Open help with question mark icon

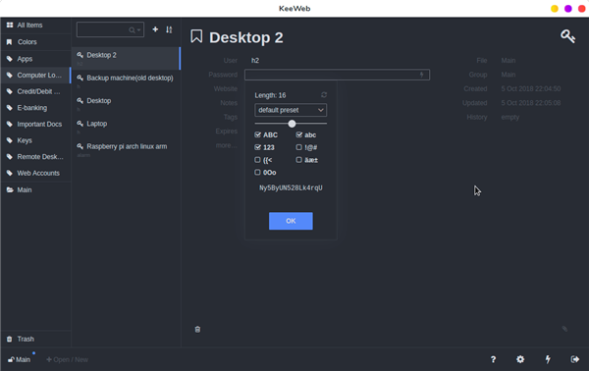(493, 359)
